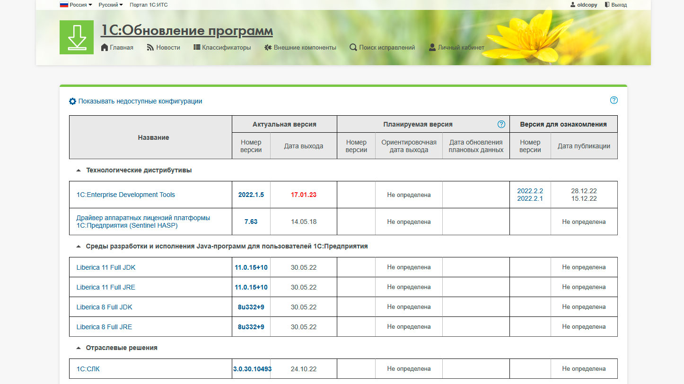Click the help icon above the table
Viewport: 684px width, 384px height.
click(614, 100)
